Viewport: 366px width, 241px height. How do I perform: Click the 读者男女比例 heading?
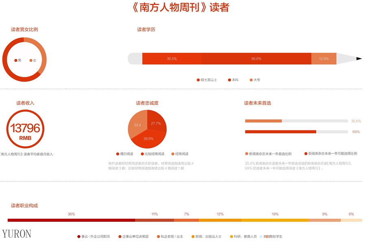point(24,29)
